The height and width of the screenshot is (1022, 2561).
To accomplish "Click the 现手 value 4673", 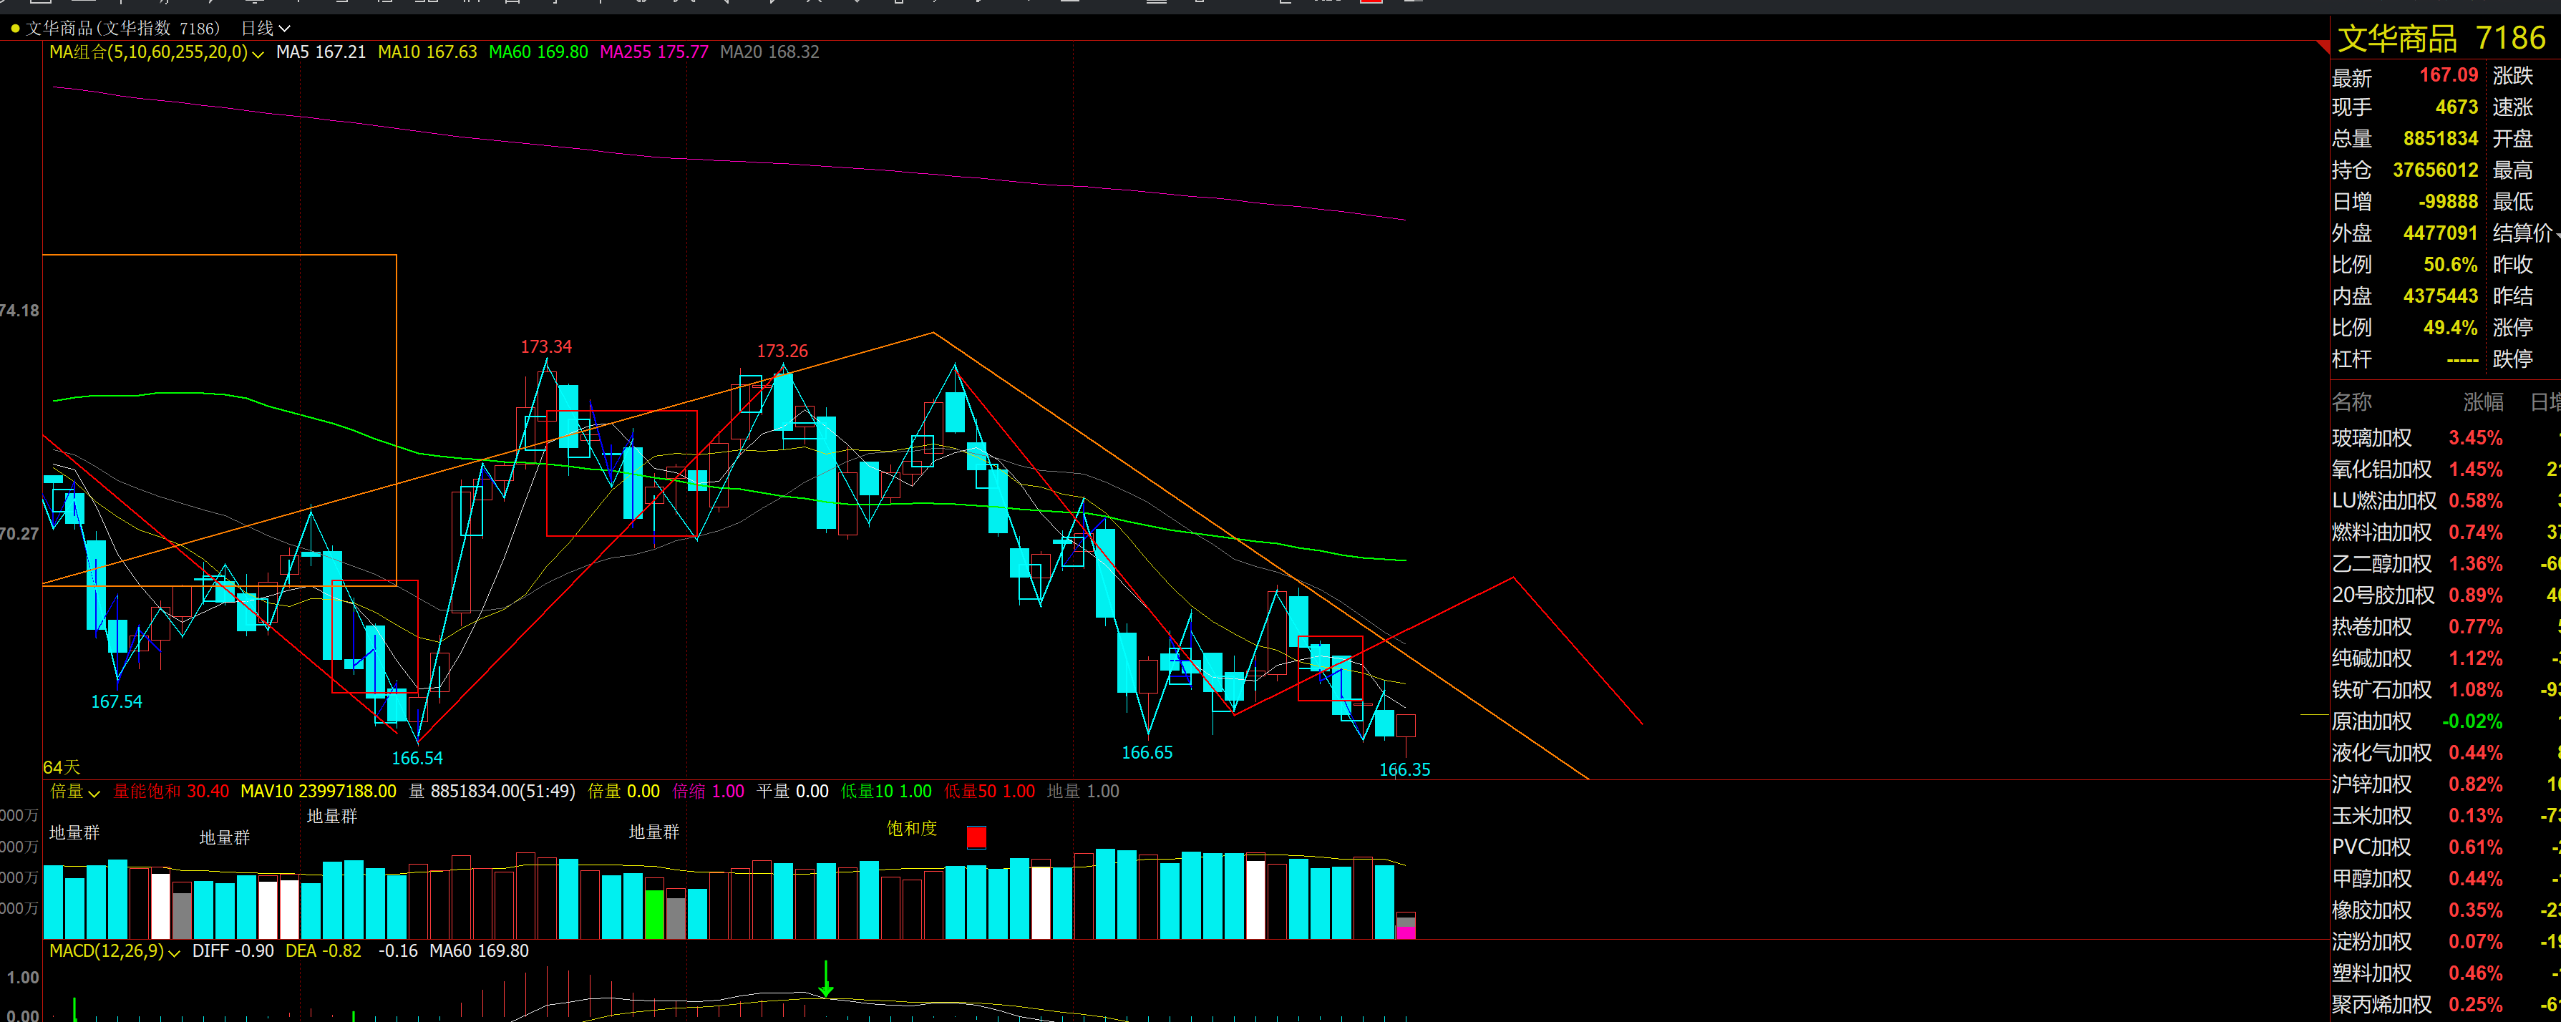I will tap(2456, 107).
